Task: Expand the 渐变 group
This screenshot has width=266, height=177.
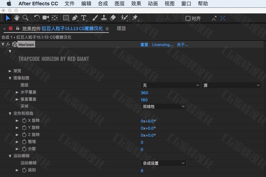Action: tap(10, 71)
